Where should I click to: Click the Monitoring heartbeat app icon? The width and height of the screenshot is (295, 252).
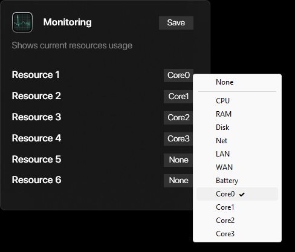22,22
